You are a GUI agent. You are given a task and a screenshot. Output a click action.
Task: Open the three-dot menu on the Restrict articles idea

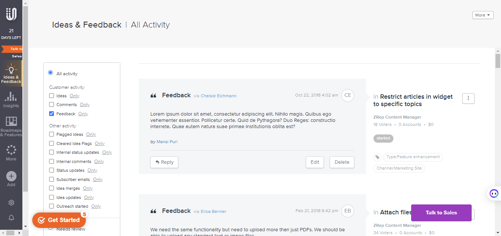pos(468,98)
